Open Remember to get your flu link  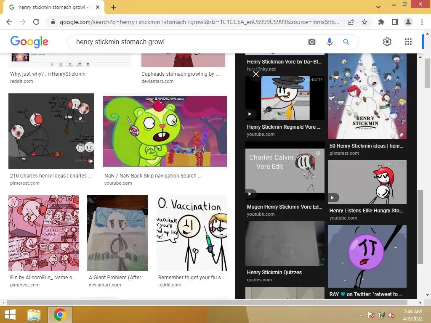coord(192,278)
